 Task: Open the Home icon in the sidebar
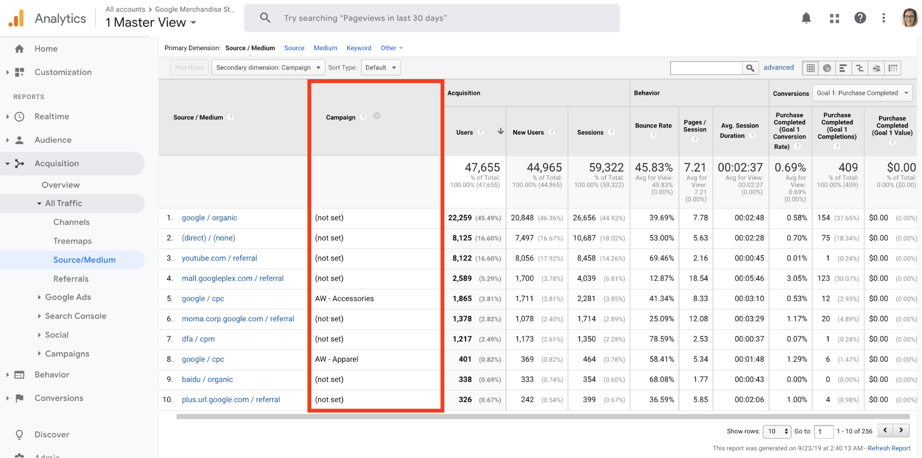pyautogui.click(x=19, y=49)
